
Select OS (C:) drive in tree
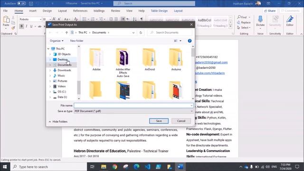pyautogui.click(x=62, y=92)
